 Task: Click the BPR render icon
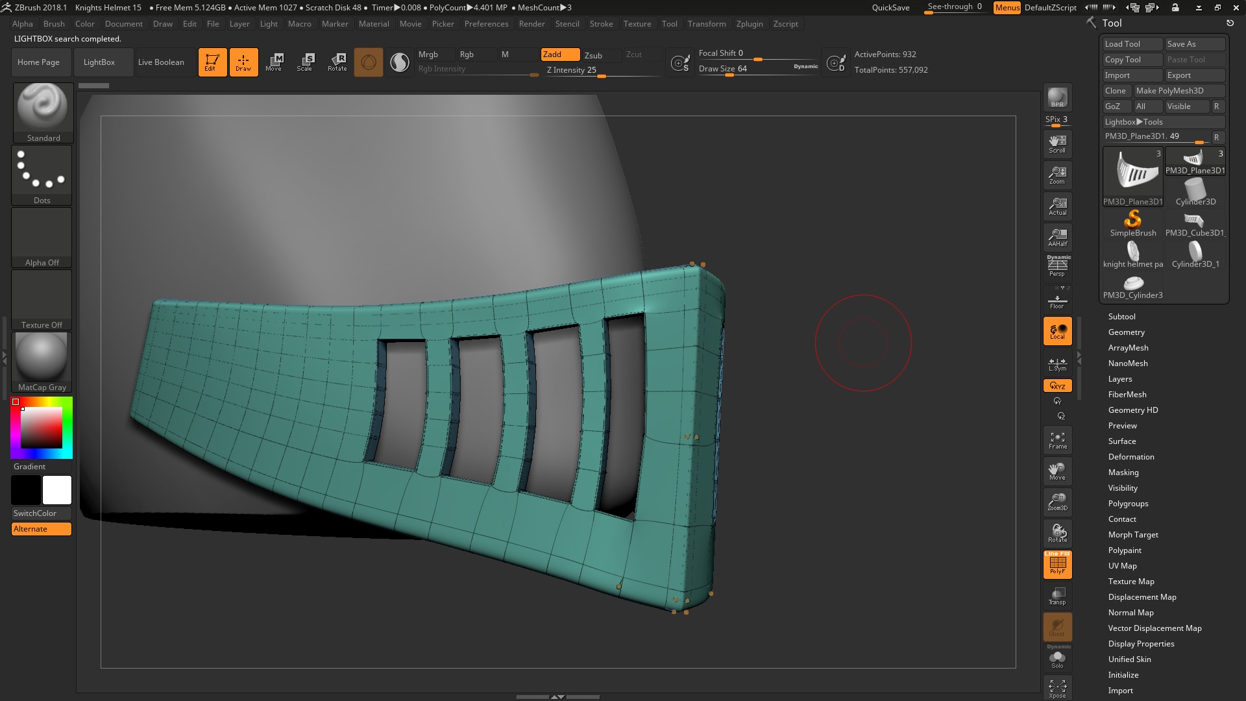[1057, 97]
